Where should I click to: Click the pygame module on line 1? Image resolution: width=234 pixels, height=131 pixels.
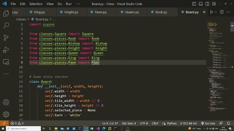pos(49,24)
